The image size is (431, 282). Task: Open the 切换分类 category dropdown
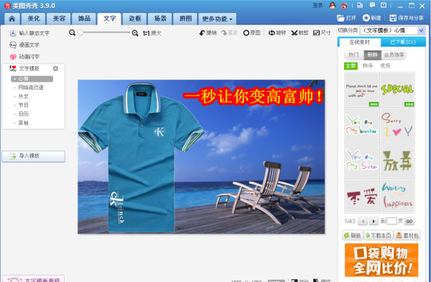392,30
